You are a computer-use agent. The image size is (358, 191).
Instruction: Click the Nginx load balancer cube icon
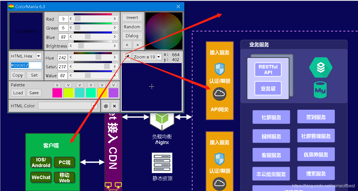tap(162, 122)
